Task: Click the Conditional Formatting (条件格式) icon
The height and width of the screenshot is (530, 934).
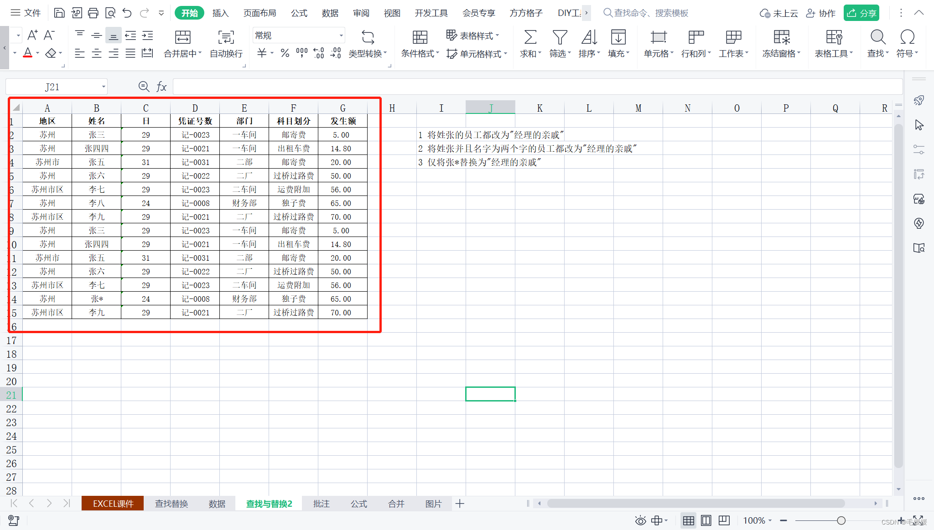Action: [420, 37]
